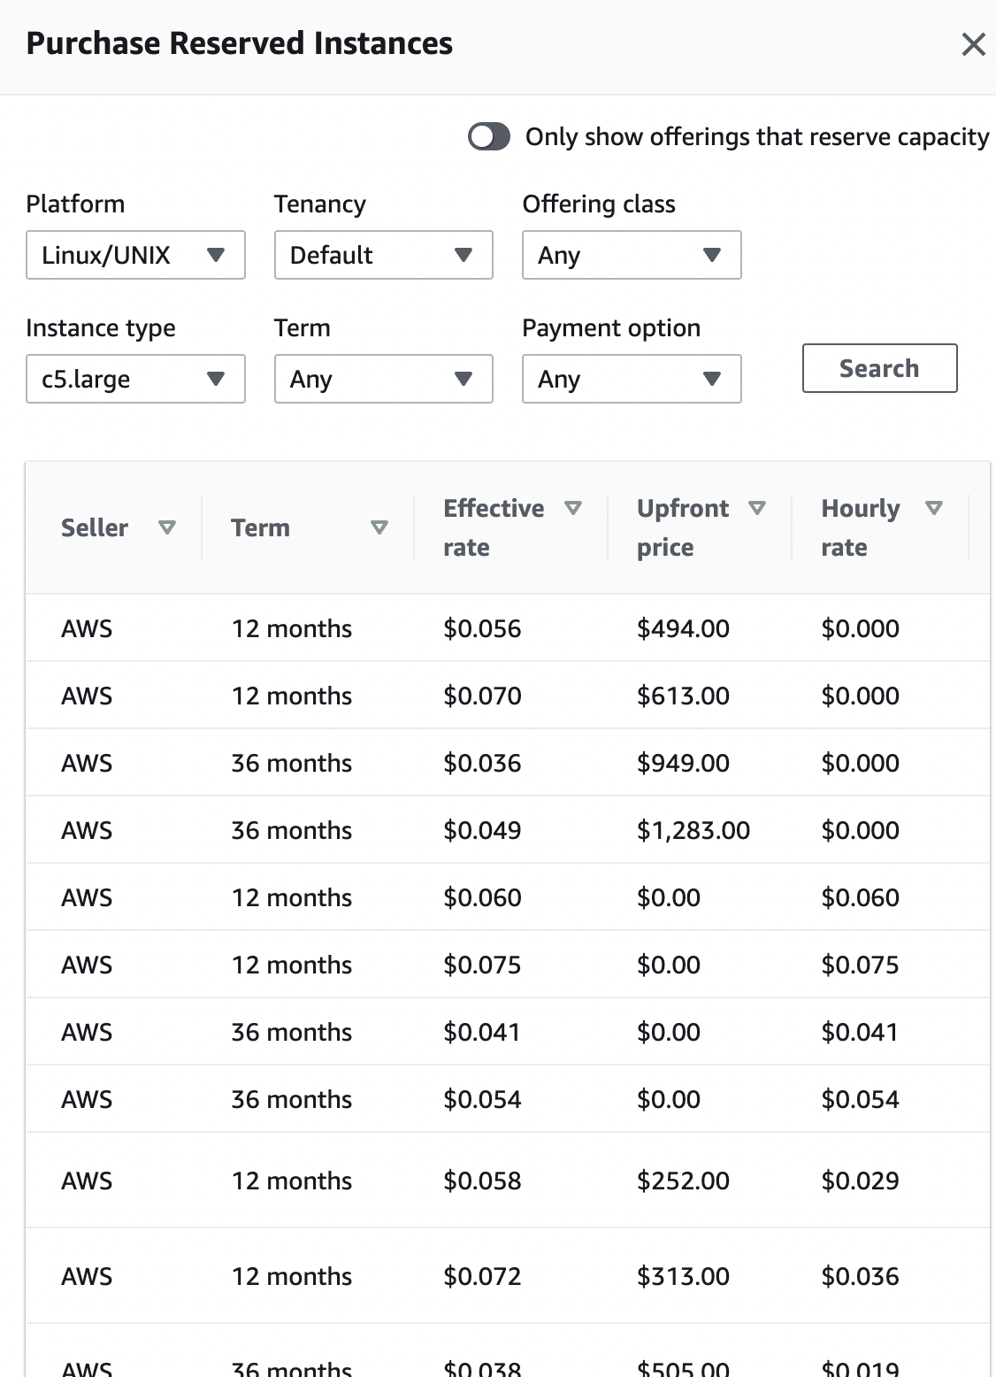The height and width of the screenshot is (1377, 996).
Task: Click the hourly rate cell in the $0.072 row
Action: click(860, 1276)
